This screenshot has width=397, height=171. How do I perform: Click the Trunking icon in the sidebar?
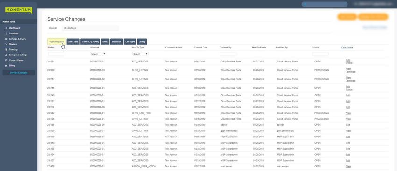pos(6,49)
